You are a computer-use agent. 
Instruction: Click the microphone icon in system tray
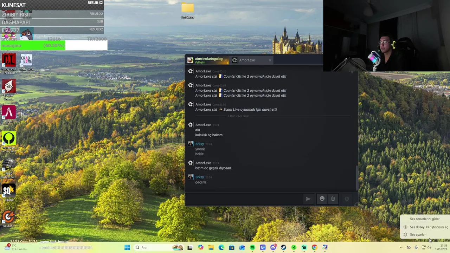click(x=416, y=247)
